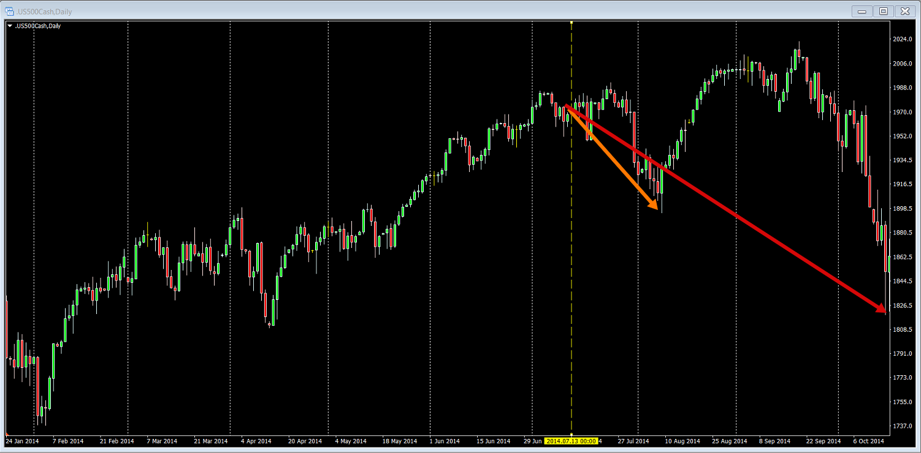Click price label 1934.5 on the axis
The image size is (921, 453).
point(901,160)
